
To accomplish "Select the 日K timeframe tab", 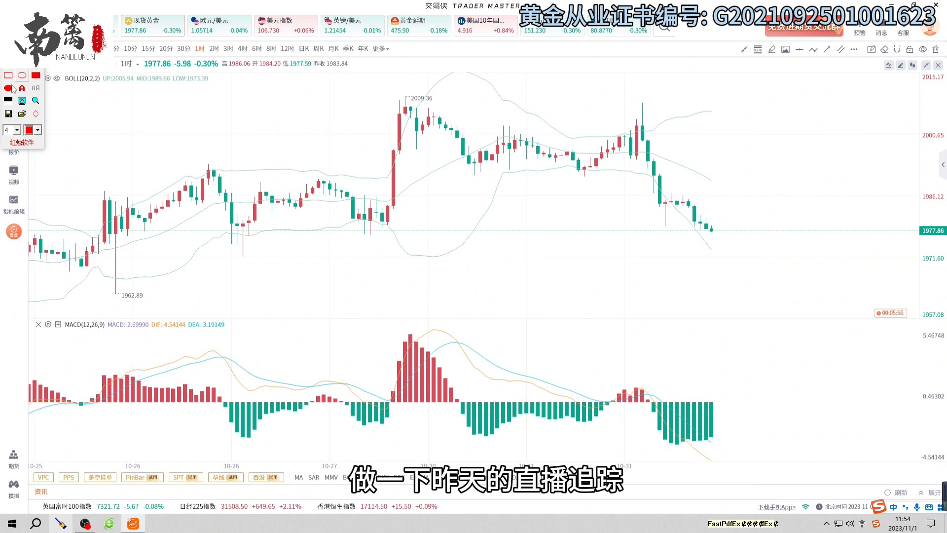I will coord(304,49).
